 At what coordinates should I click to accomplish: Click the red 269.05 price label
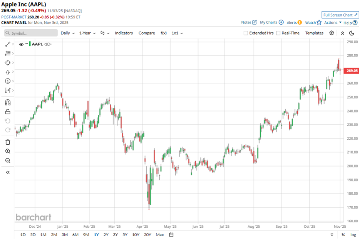click(x=352, y=70)
